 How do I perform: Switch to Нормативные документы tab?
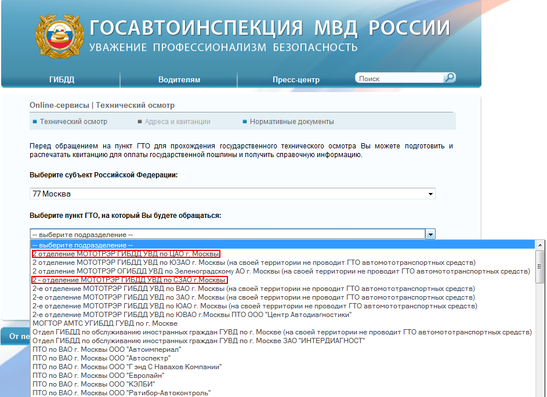tap(292, 122)
